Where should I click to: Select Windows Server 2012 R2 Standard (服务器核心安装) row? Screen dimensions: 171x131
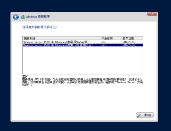[83, 42]
